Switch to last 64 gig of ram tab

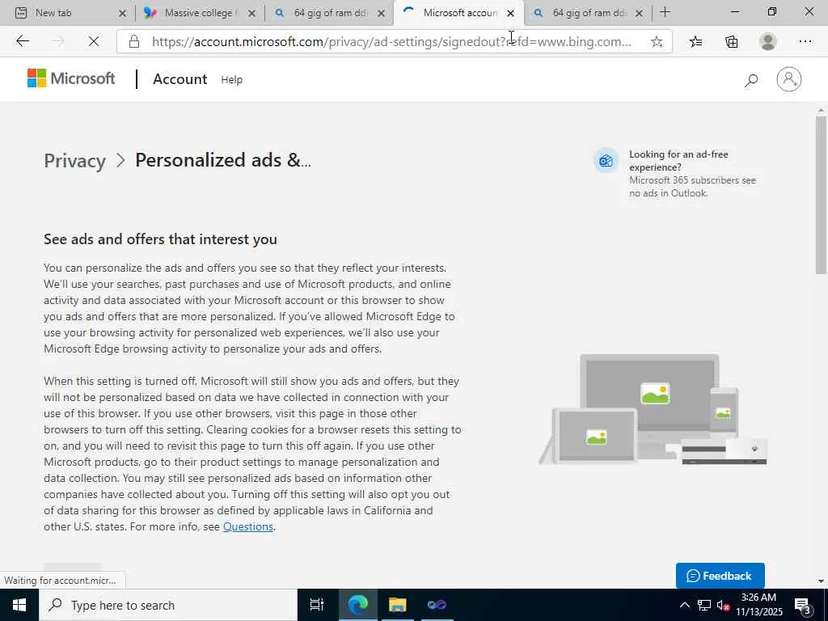(x=587, y=13)
